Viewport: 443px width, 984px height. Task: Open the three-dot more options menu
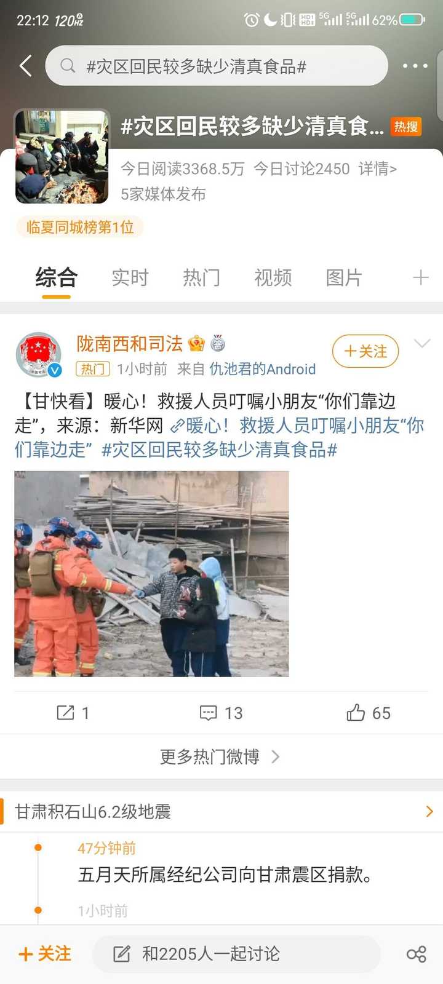[415, 66]
